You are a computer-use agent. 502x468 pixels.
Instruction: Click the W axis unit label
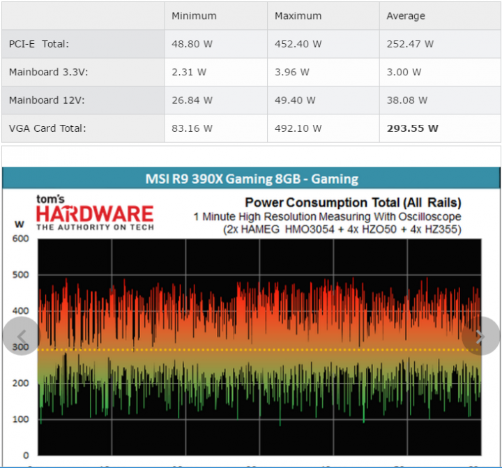click(x=20, y=224)
